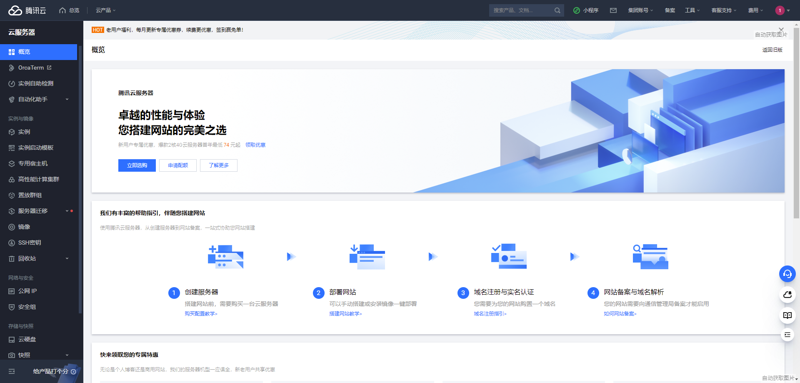
Task: Click the user avatar badge
Action: tap(780, 10)
